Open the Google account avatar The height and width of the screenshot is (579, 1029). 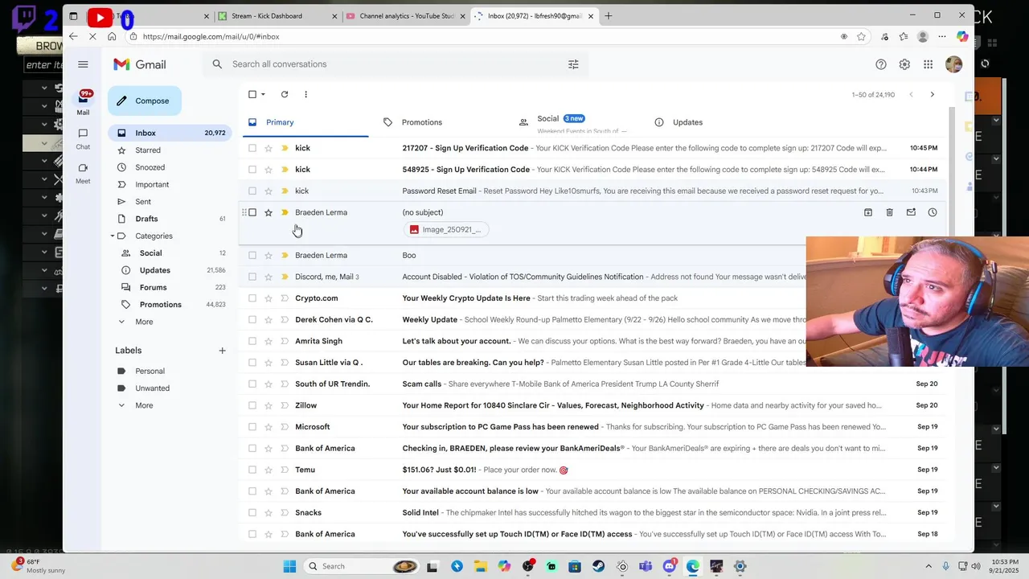point(954,64)
